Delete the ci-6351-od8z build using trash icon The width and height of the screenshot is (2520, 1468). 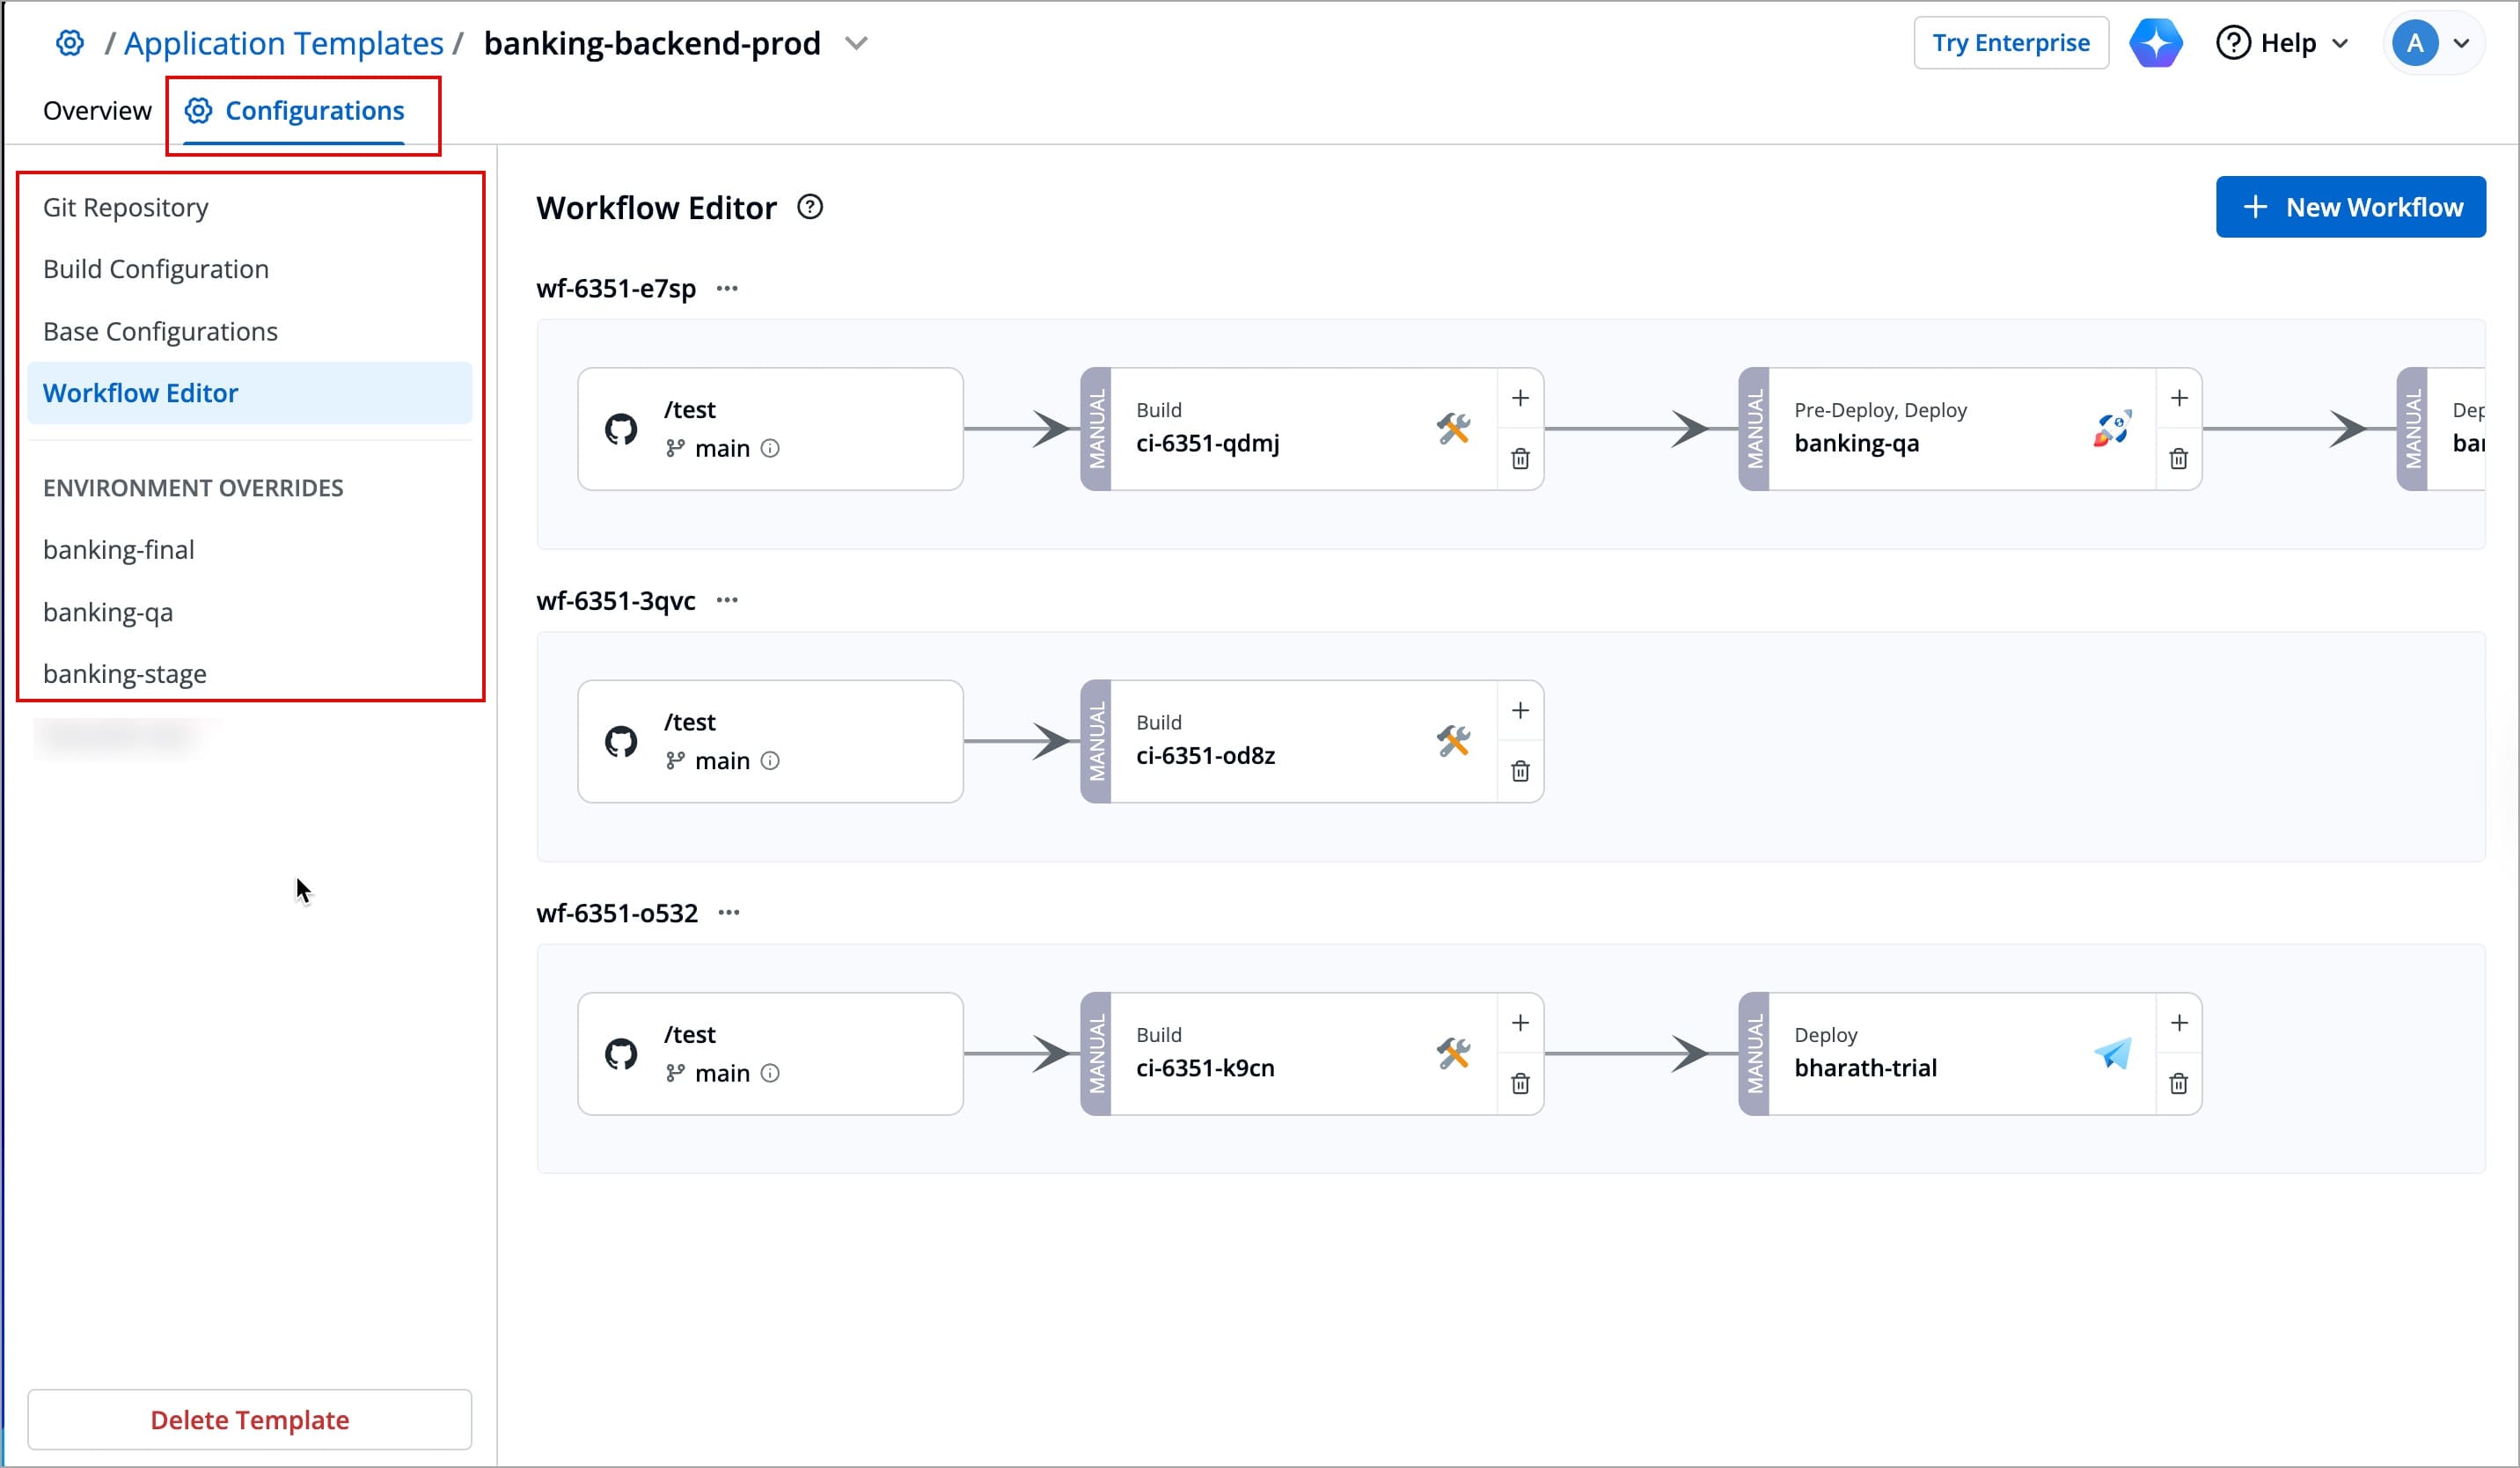point(1520,771)
